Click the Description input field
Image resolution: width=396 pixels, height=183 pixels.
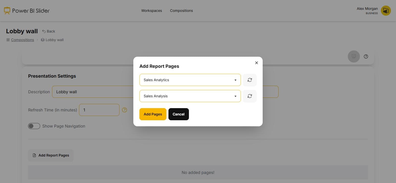[165, 92]
